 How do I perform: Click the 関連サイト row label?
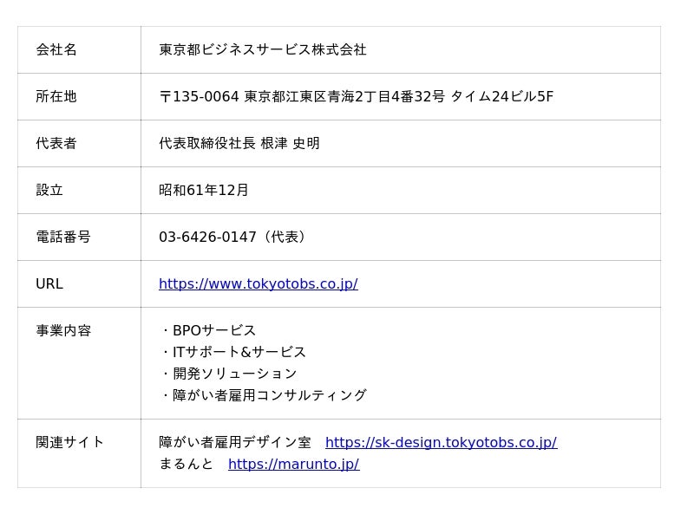click(70, 443)
